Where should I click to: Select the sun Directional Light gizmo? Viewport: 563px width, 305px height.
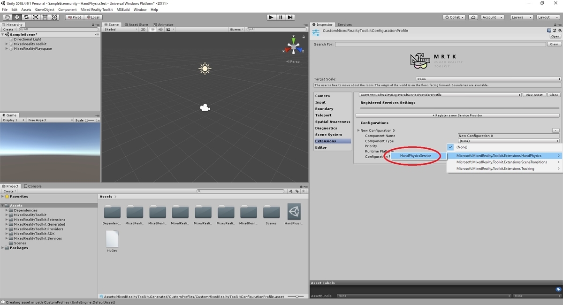(205, 69)
